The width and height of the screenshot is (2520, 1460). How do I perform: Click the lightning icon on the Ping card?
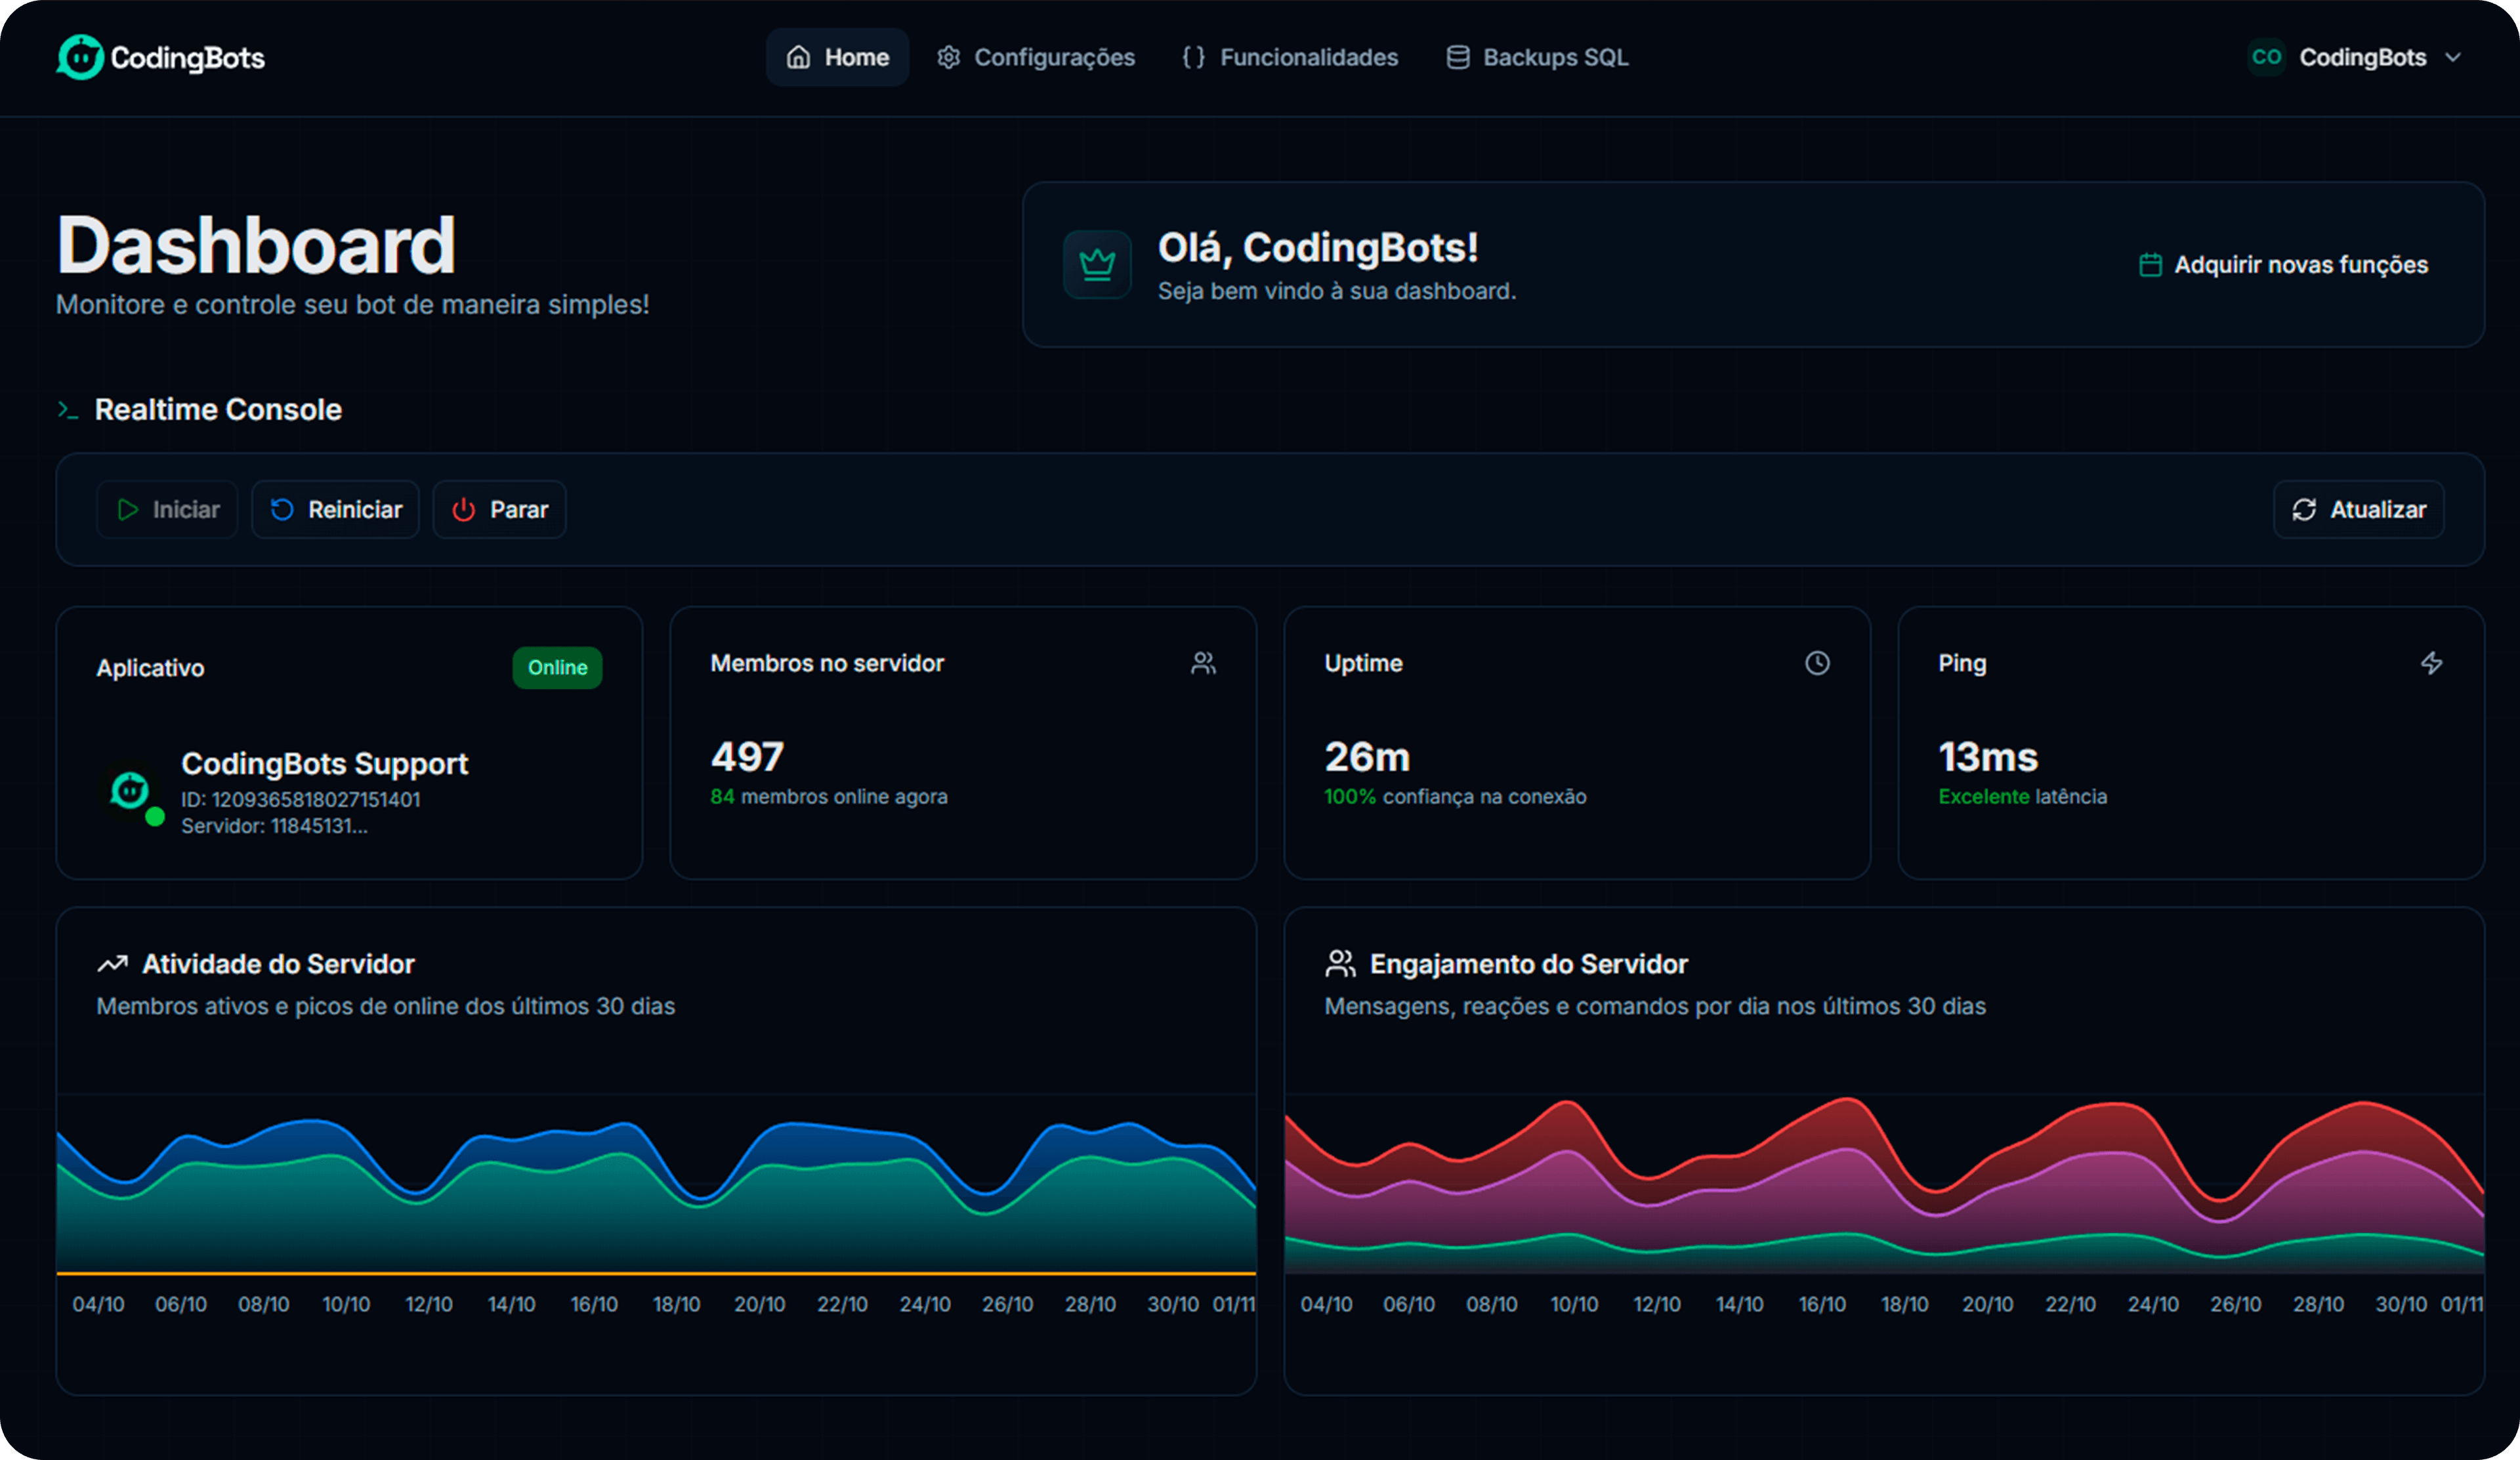[x=2432, y=663]
